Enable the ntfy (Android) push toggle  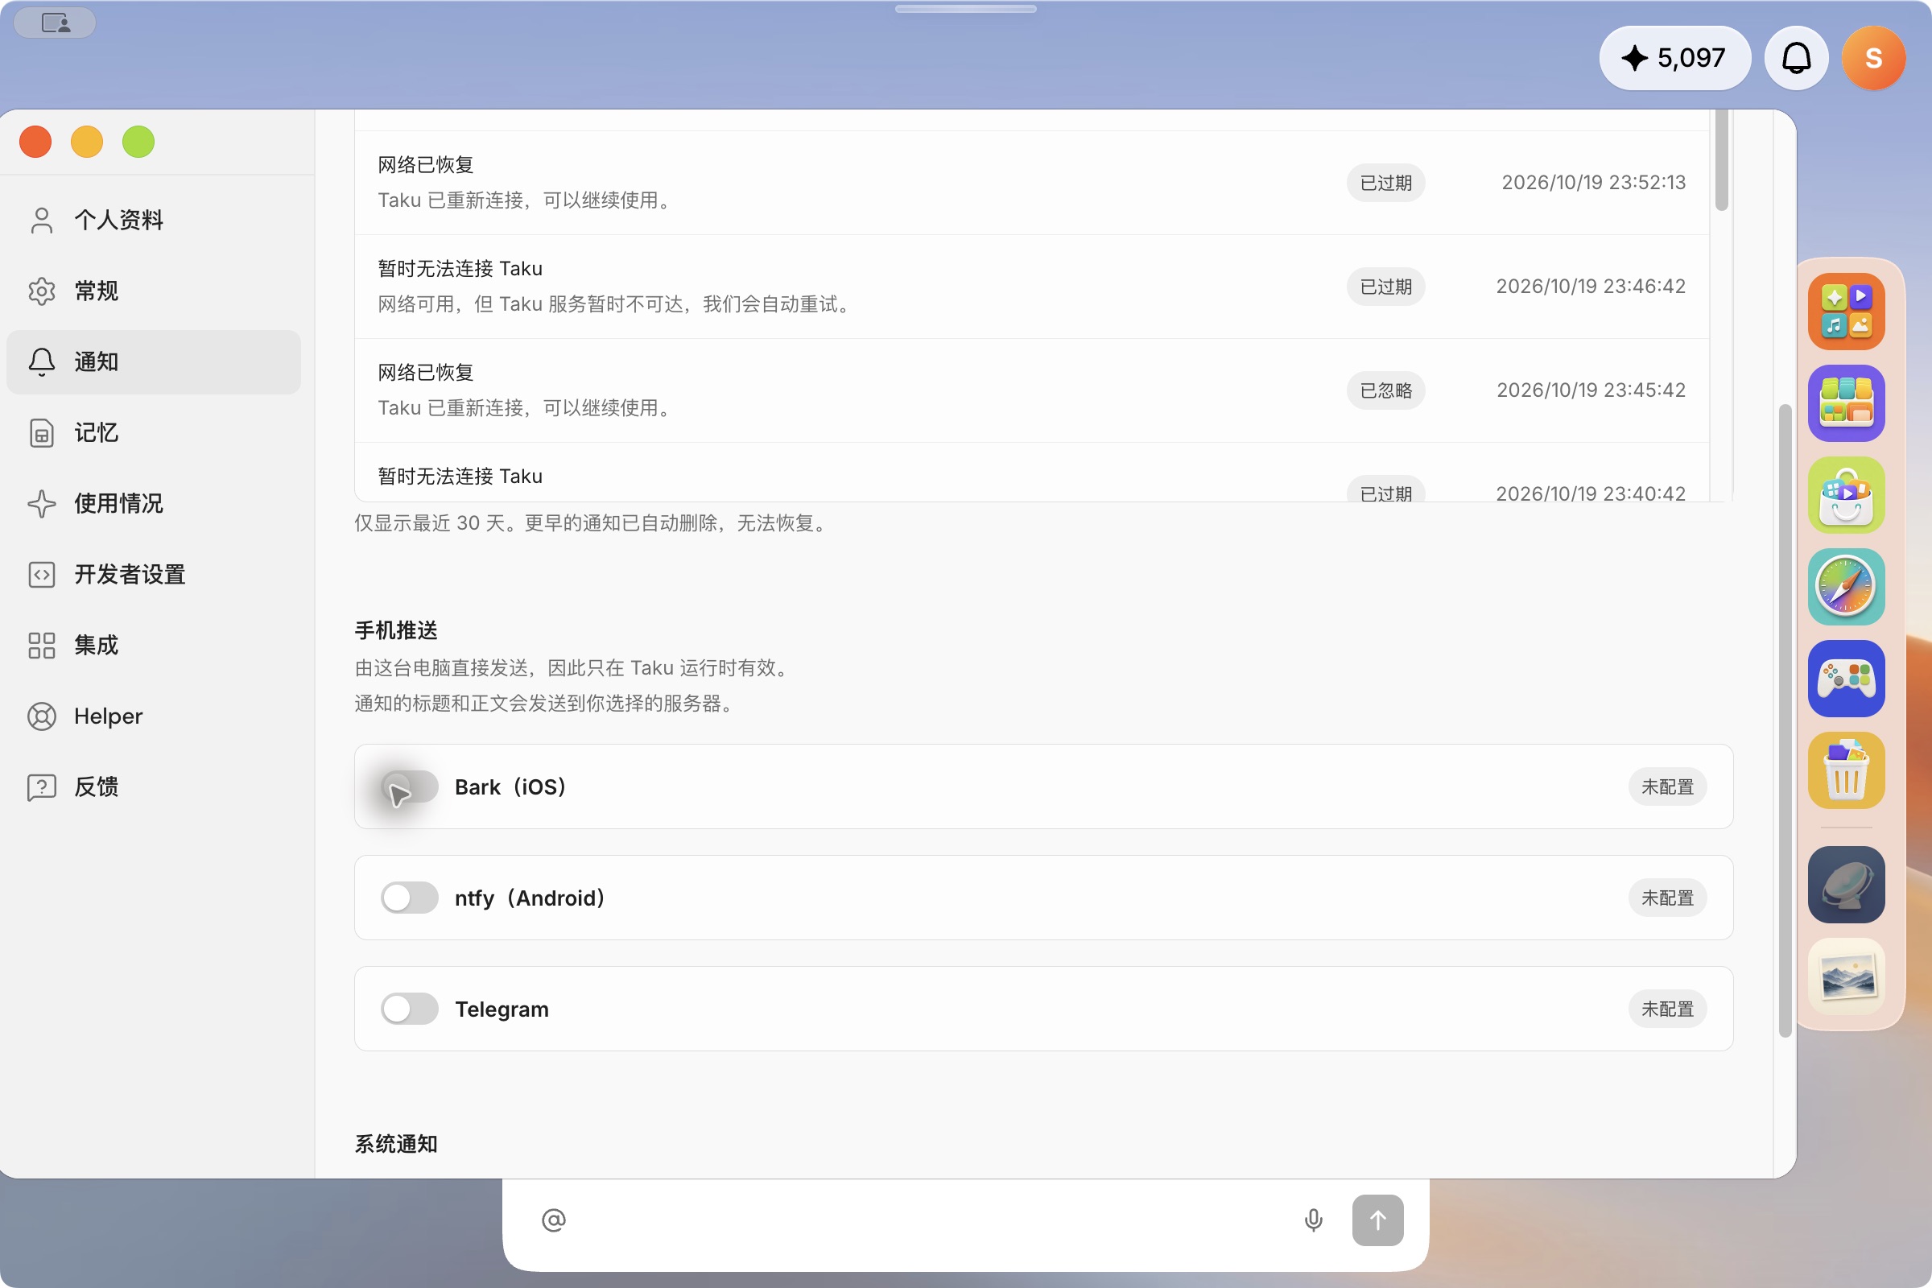point(409,898)
